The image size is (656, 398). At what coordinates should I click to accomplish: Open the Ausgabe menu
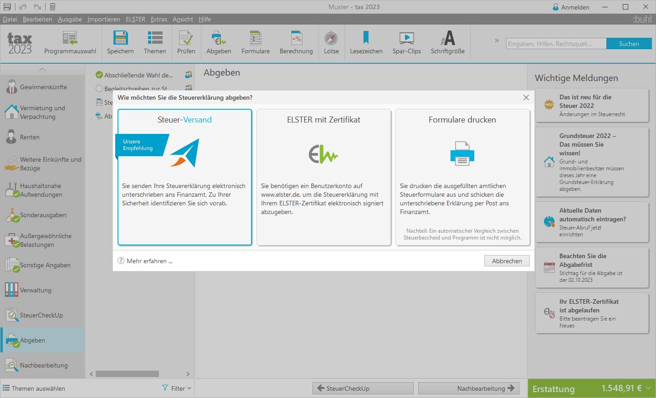tap(70, 19)
